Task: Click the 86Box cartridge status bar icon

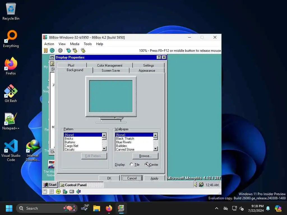Action: [x=72, y=191]
